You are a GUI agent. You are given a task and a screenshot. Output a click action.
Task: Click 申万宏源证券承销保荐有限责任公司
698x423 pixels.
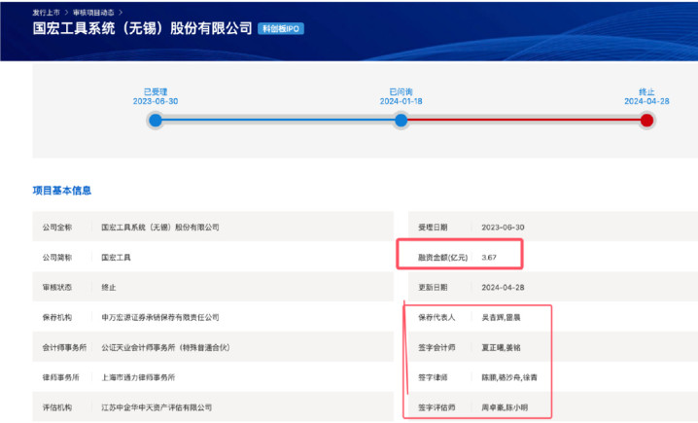[160, 317]
